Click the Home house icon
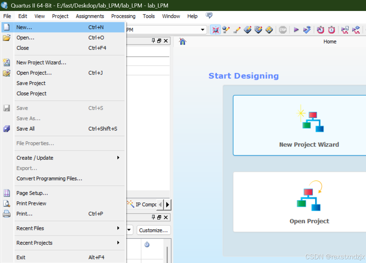Viewport: 366px width, 263px height. point(183,42)
